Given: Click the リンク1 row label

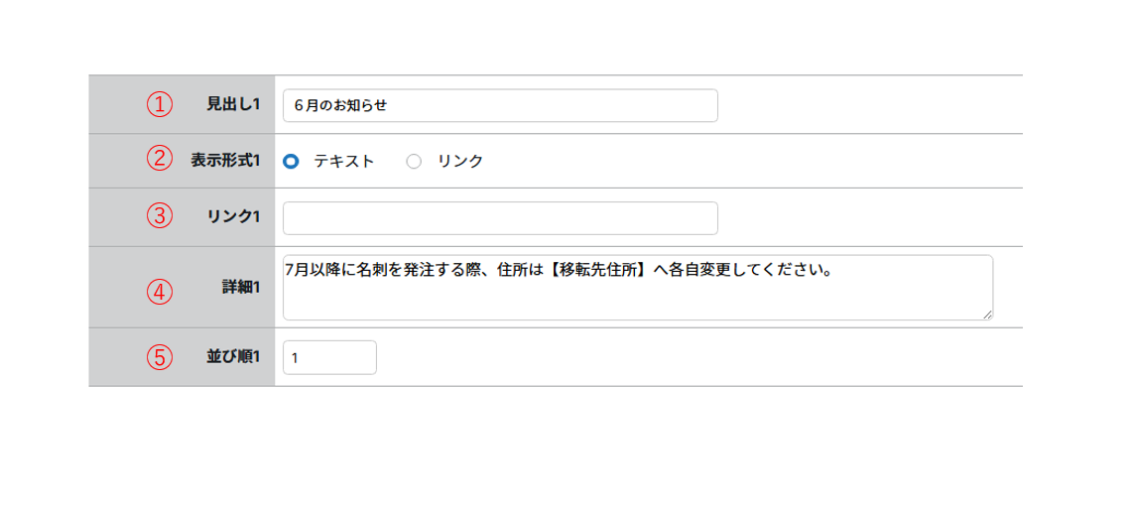Looking at the screenshot, I should click(x=233, y=216).
